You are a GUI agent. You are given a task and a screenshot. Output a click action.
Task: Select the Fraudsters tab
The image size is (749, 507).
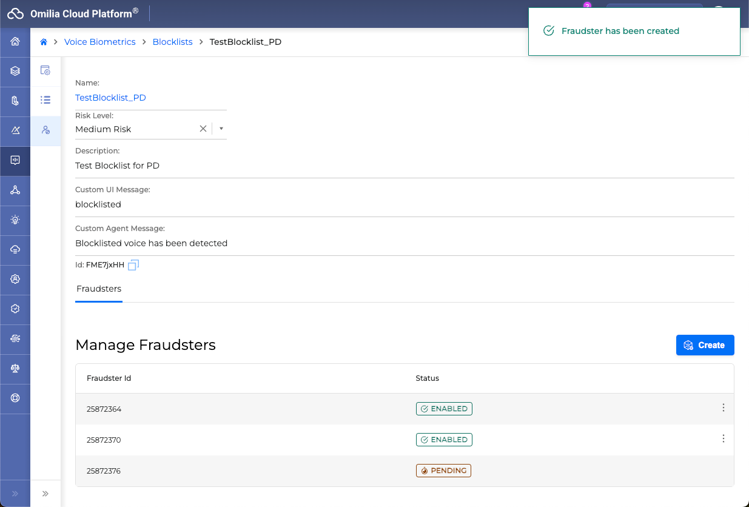coord(99,289)
